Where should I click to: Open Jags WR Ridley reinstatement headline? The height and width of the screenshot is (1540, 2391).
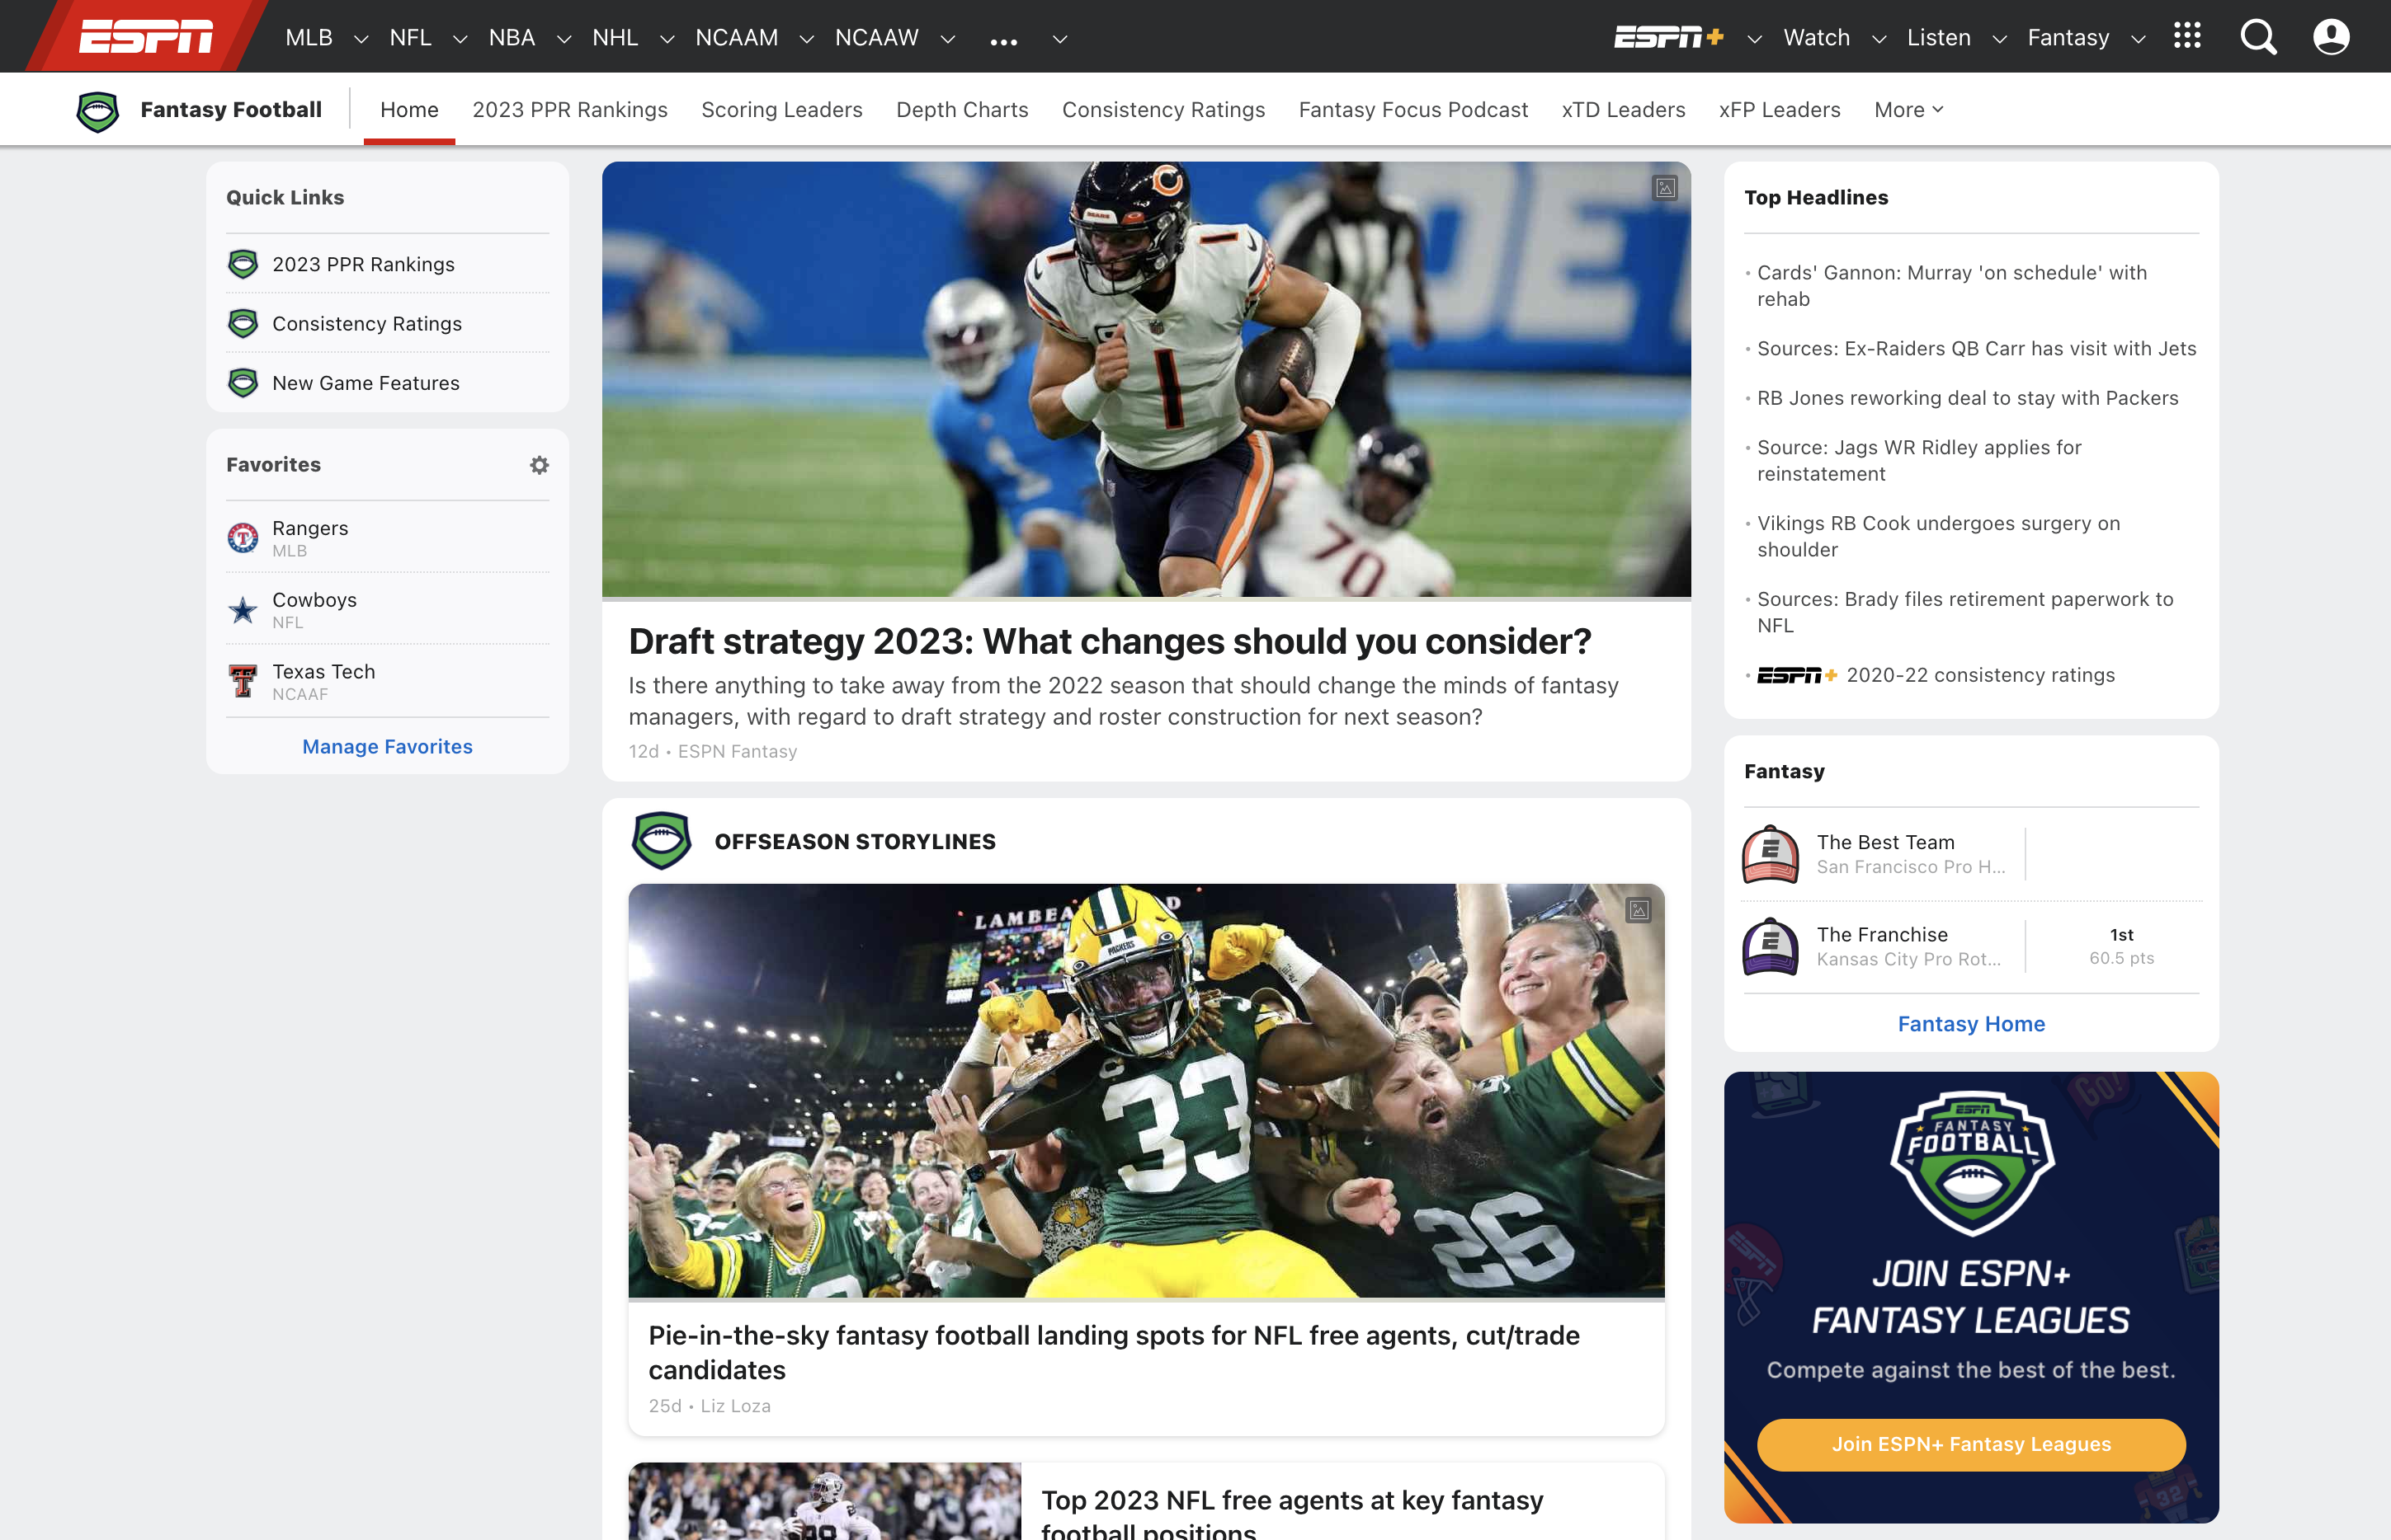coord(1918,461)
